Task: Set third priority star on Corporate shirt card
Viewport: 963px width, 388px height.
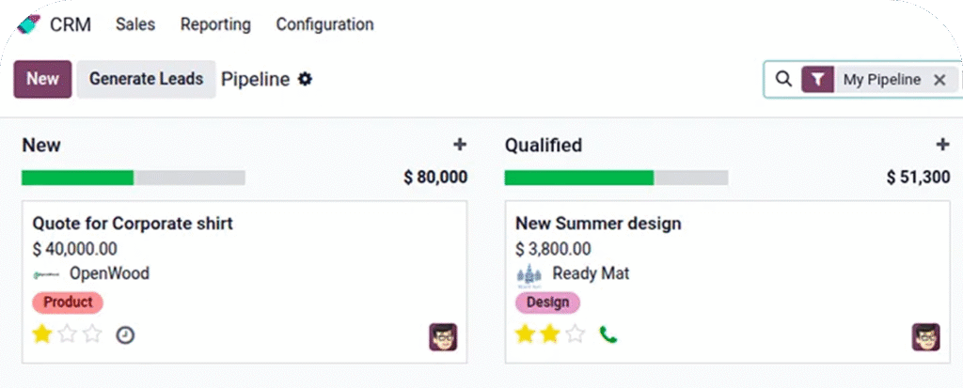Action: pos(92,334)
